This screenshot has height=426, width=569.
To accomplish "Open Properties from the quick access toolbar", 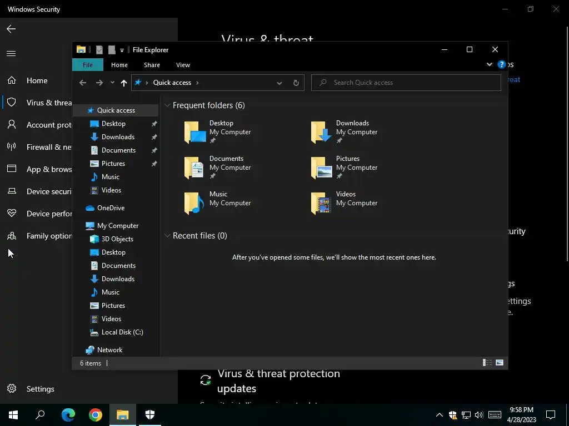I will [x=99, y=50].
